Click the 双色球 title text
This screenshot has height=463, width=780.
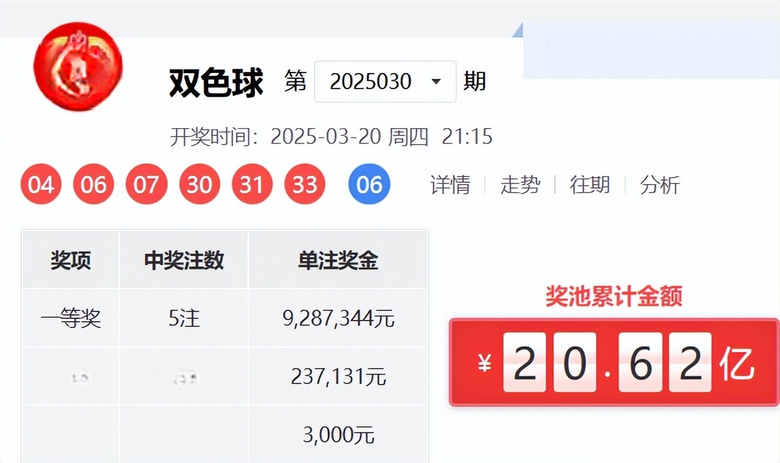pos(216,82)
